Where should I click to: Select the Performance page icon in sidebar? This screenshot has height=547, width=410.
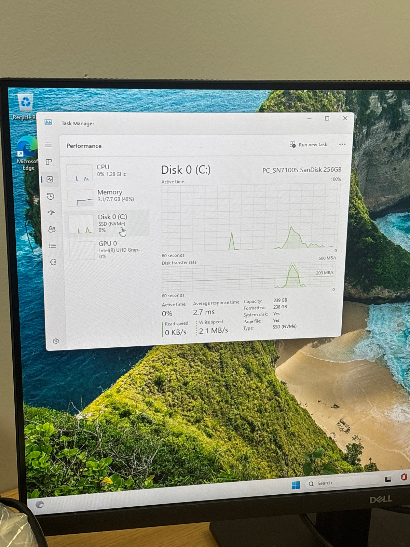(50, 179)
